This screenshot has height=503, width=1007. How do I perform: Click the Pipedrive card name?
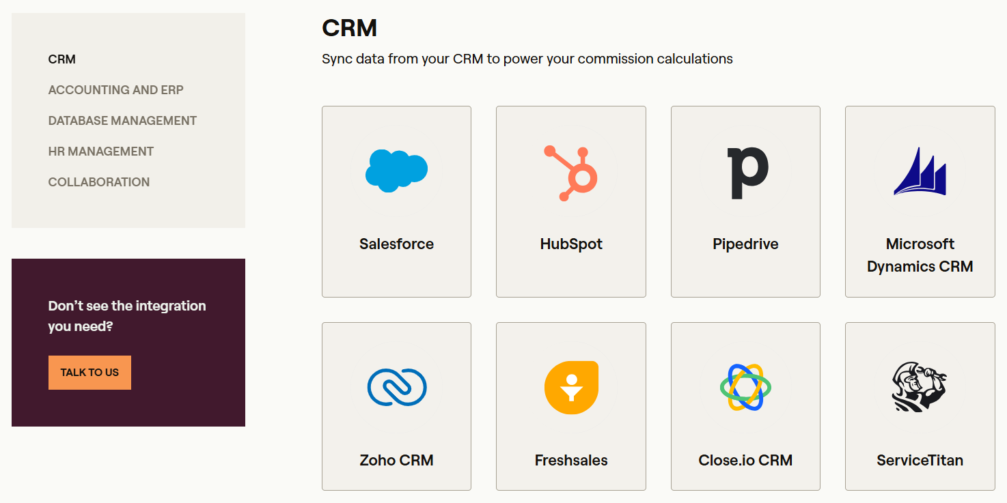745,244
